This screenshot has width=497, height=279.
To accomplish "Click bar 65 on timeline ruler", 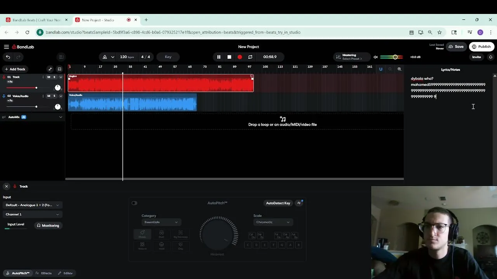I will click(x=190, y=67).
